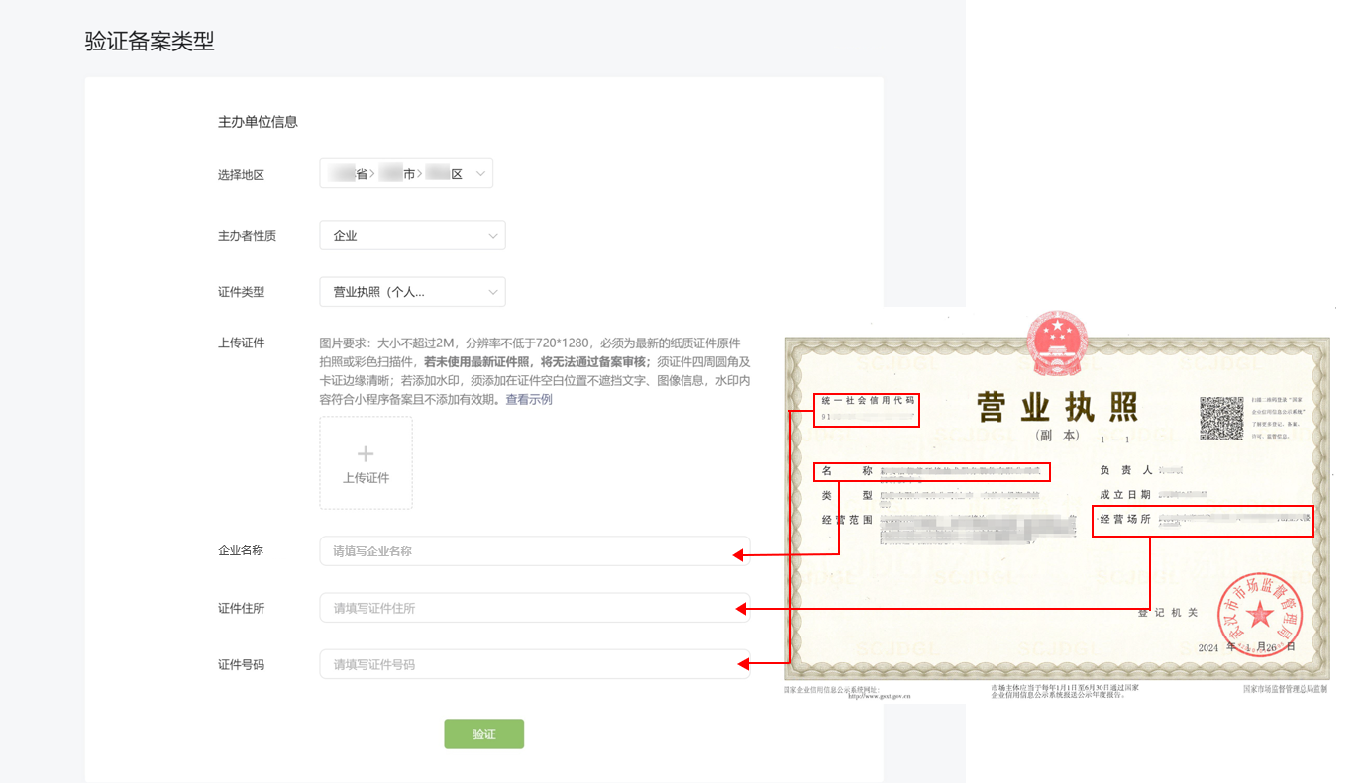Screen dimensions: 1365x783
Task: Click the QR code on the business license
Action: click(x=1221, y=418)
